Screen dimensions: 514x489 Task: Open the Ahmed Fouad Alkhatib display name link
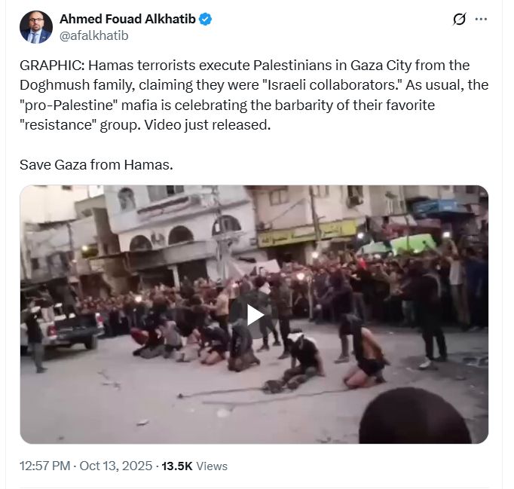pos(127,19)
